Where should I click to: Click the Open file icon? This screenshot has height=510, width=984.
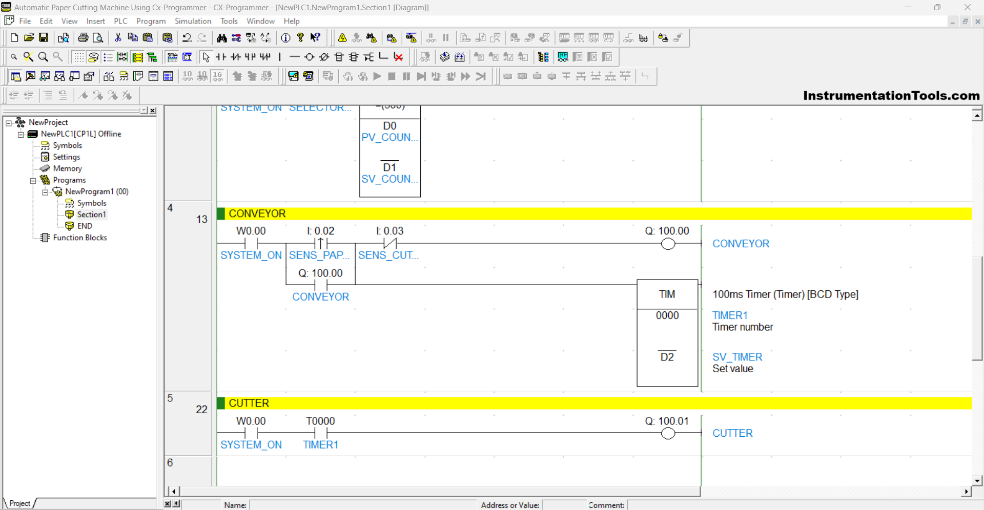click(x=29, y=38)
